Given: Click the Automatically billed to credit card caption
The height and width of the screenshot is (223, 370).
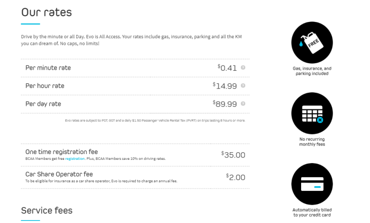Looking at the screenshot, I should [x=312, y=212].
